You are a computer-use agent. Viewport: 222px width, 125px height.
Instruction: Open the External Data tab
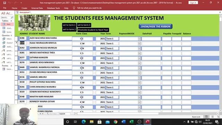pos(37,8)
